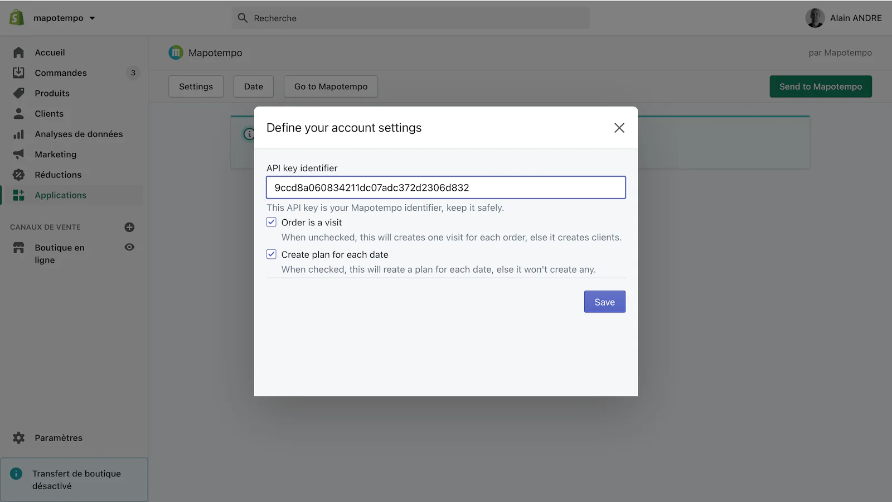
Task: Select the Clients person icon
Action: click(18, 114)
